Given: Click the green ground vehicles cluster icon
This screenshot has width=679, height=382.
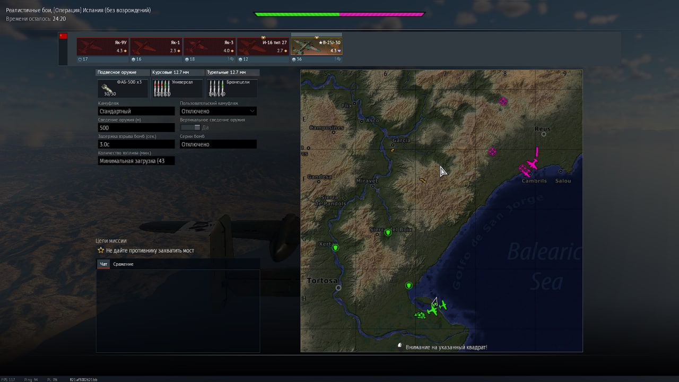Looking at the screenshot, I should (420, 315).
